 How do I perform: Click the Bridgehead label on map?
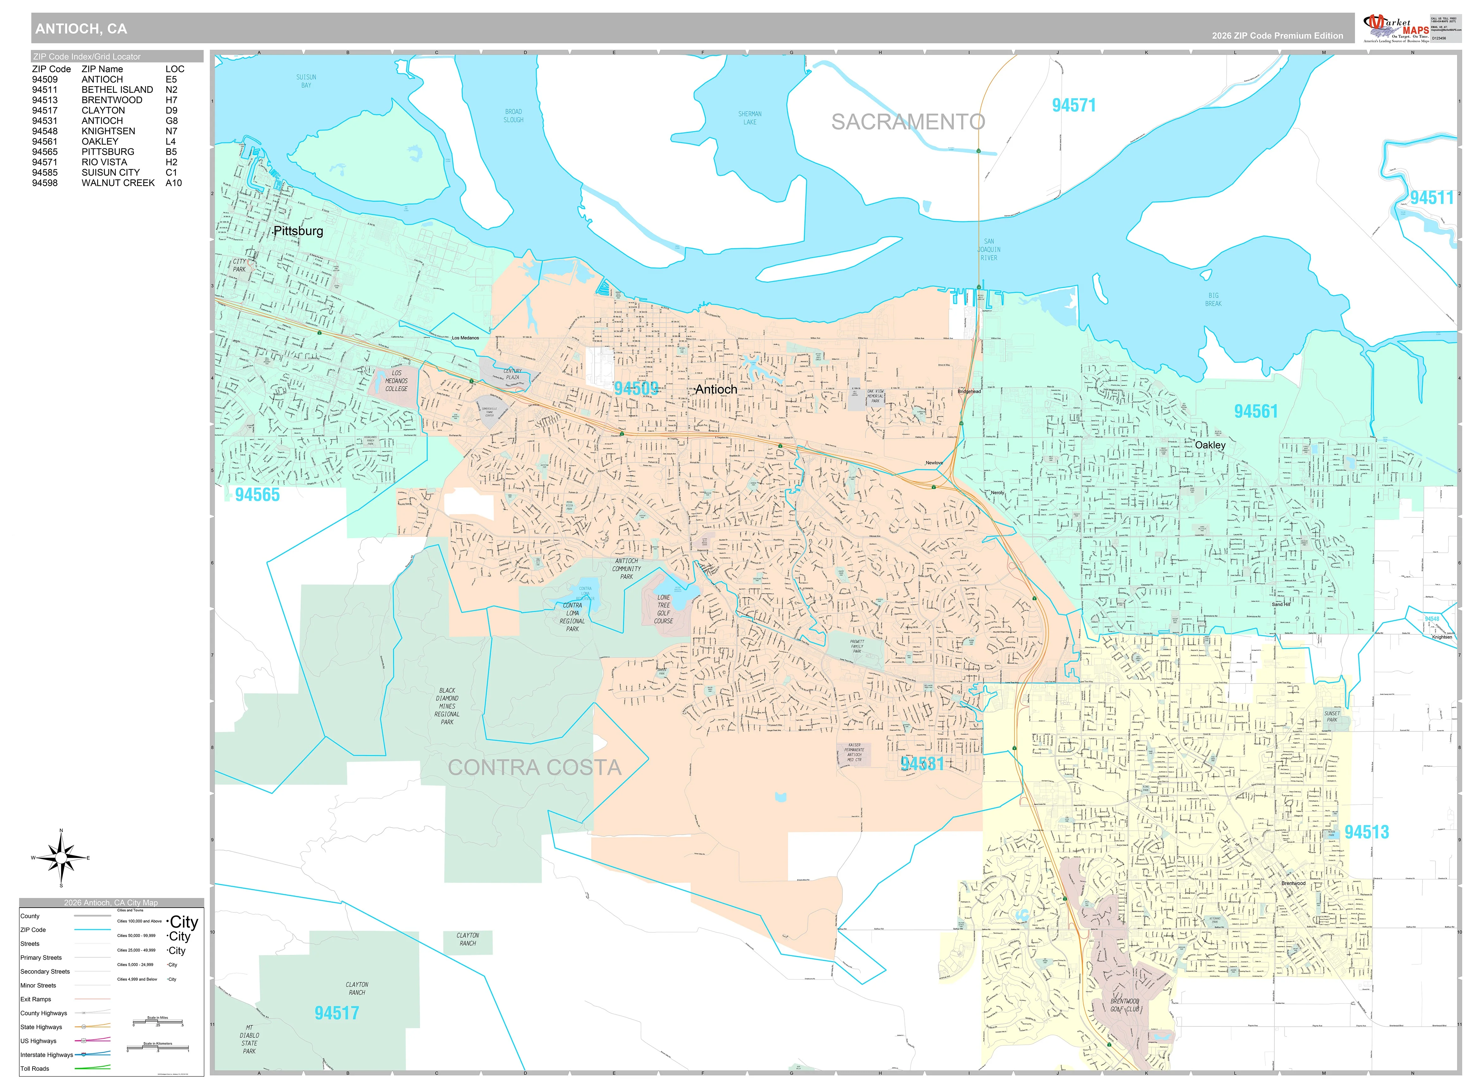point(969,392)
